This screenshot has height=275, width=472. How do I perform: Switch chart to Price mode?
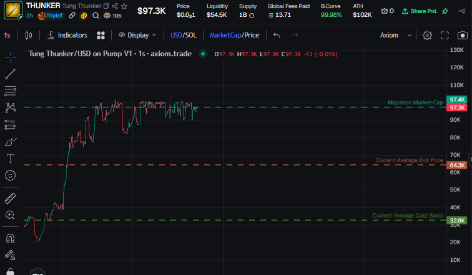click(x=252, y=35)
